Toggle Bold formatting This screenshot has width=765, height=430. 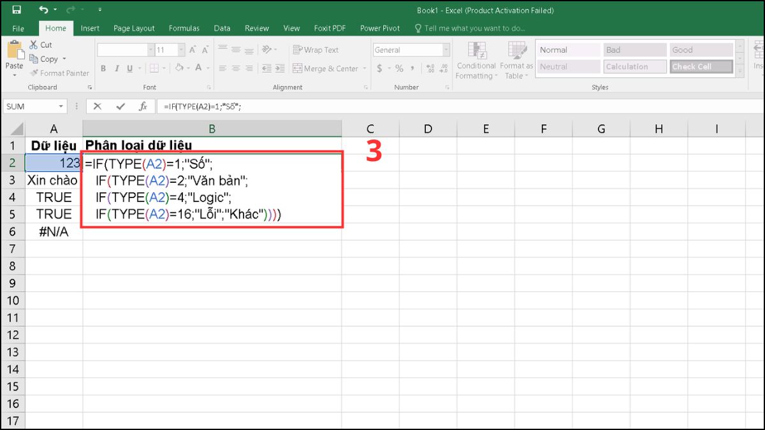[x=103, y=68]
